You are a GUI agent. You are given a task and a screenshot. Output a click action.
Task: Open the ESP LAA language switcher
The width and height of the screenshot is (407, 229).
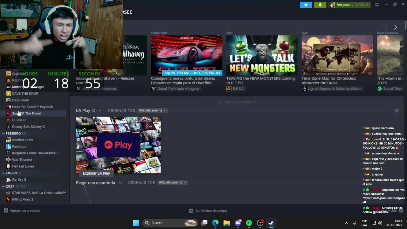364,223
